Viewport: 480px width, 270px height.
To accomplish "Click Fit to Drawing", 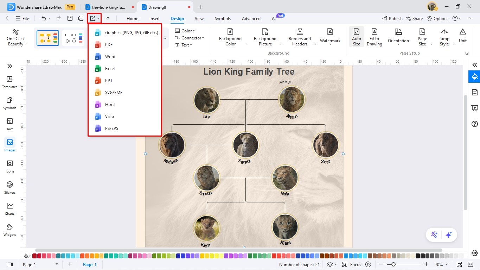I will tap(375, 37).
